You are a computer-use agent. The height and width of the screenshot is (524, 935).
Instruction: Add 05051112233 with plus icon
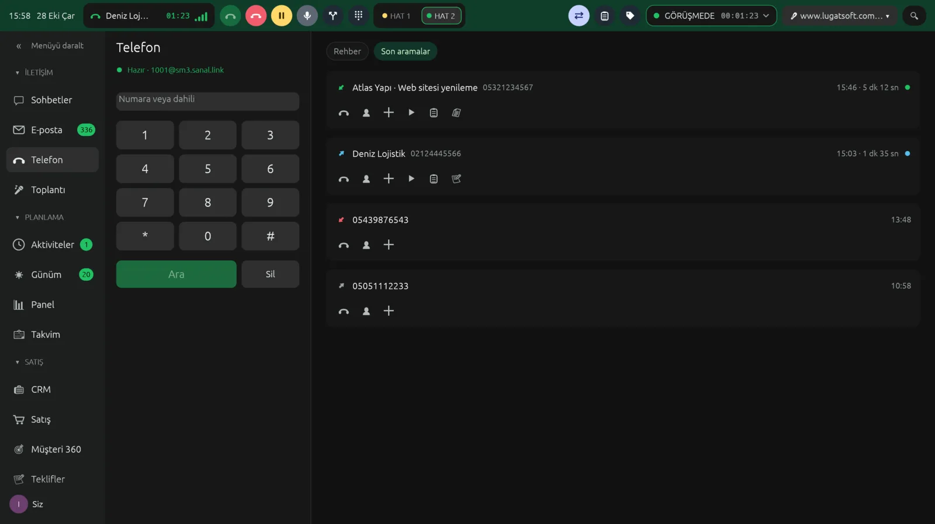[x=389, y=311]
